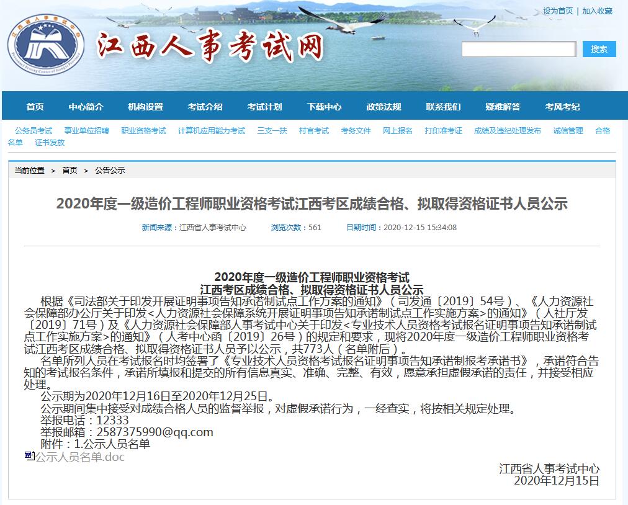Click 公告公示 in the breadcrumb
The height and width of the screenshot is (505, 628).
pyautogui.click(x=110, y=171)
